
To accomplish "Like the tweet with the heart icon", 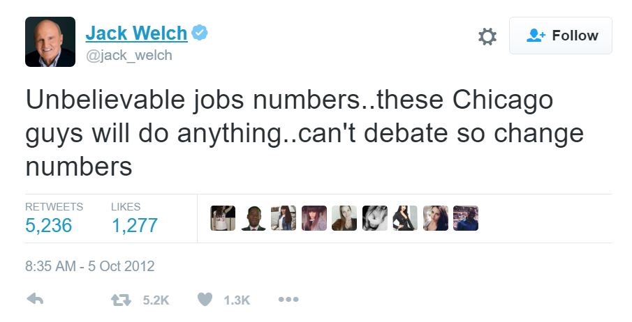I will (204, 299).
